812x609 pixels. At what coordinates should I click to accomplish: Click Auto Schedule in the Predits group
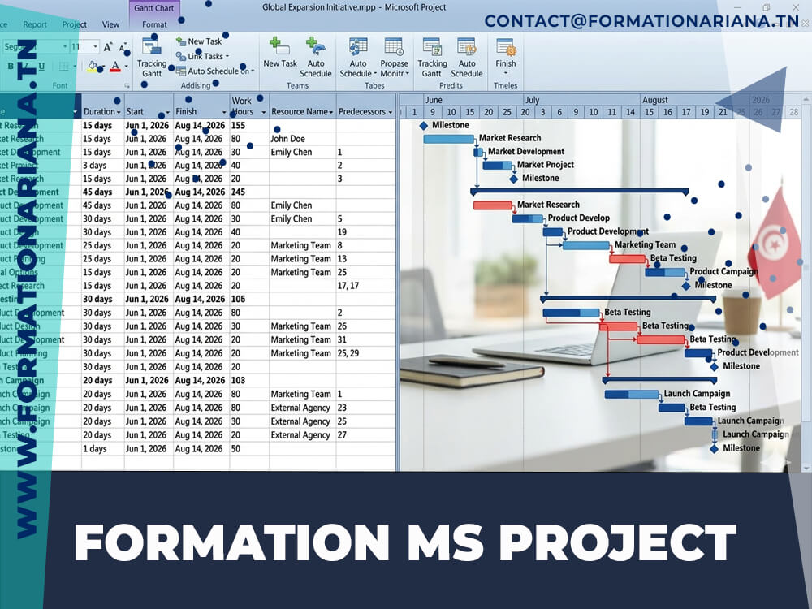pos(467,58)
